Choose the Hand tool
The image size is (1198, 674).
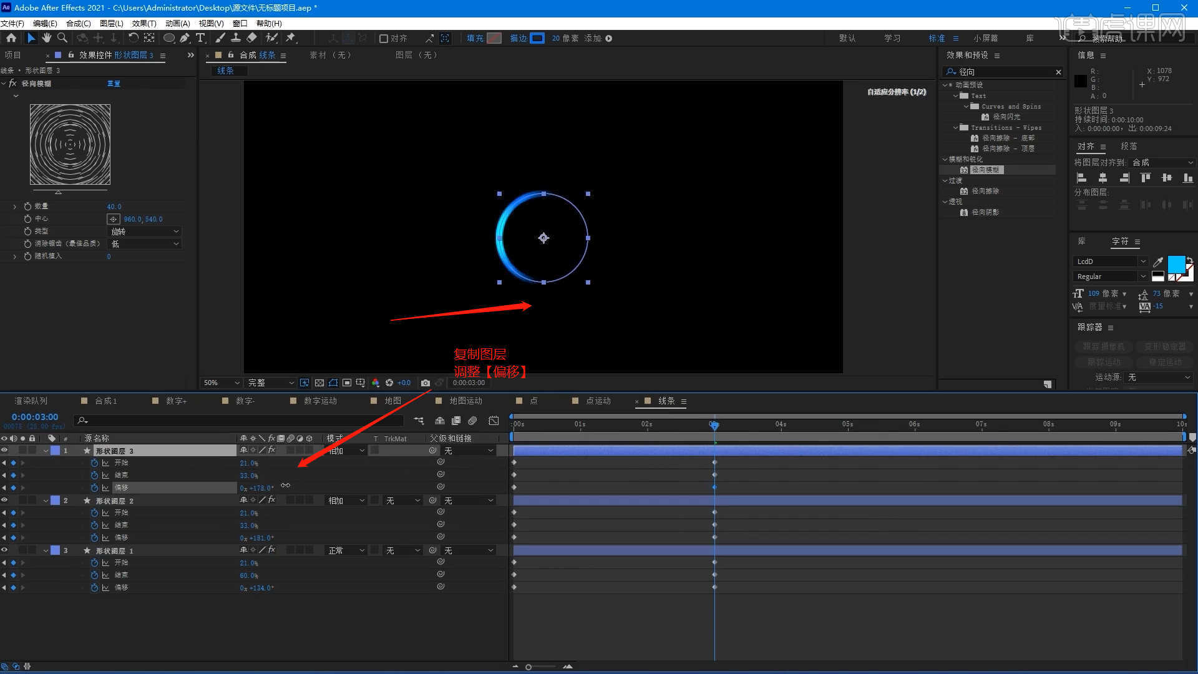pyautogui.click(x=46, y=38)
